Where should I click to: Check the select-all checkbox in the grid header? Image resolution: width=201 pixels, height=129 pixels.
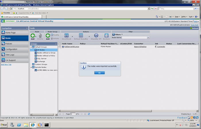point(60,44)
